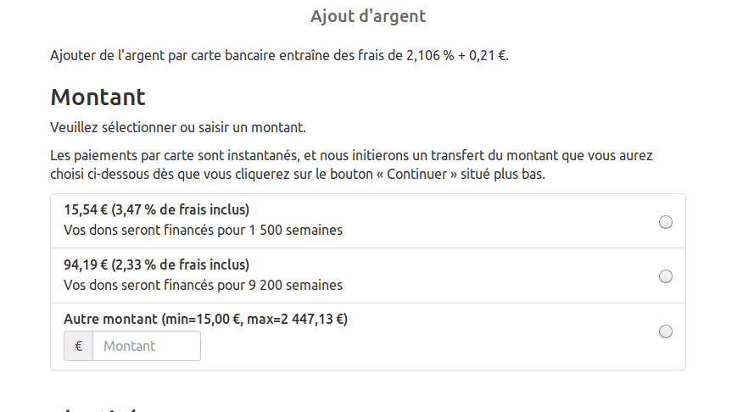
Task: Click the "94,19 € (2,33 % de frais inclus)" label
Action: 156,264
